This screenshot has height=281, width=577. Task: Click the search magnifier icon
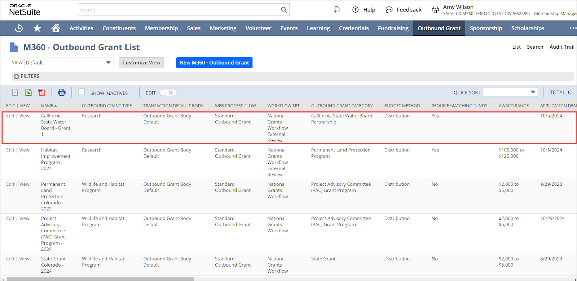284,10
